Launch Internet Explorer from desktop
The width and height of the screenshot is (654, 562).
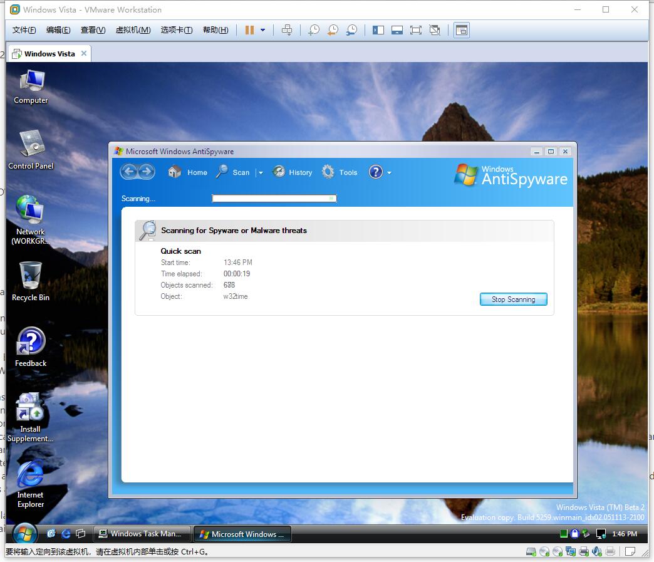30,484
